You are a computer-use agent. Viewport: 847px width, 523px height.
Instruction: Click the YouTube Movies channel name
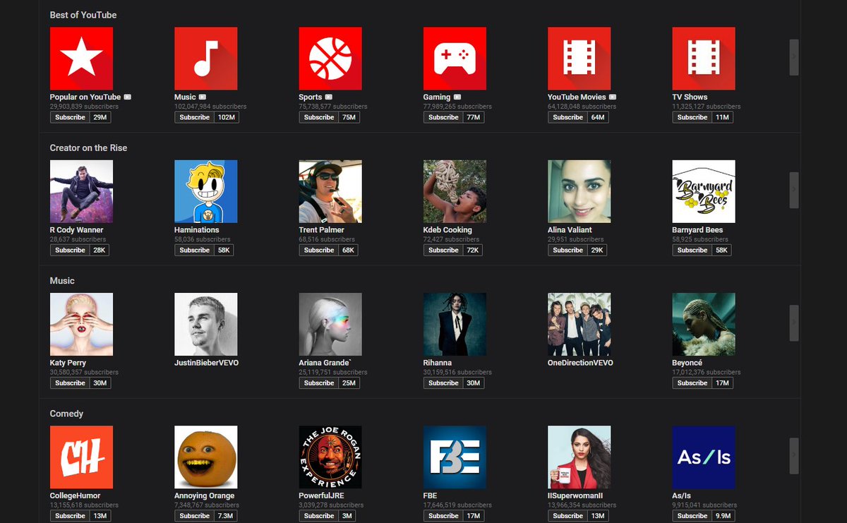point(577,97)
